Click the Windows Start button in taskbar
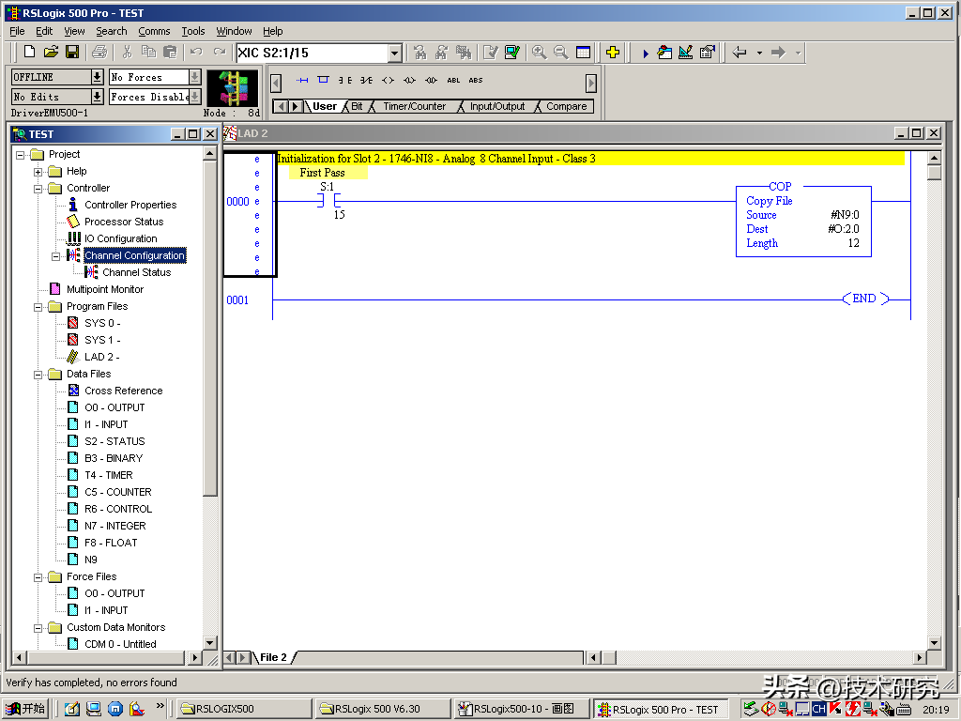The height and width of the screenshot is (721, 961). 26,709
